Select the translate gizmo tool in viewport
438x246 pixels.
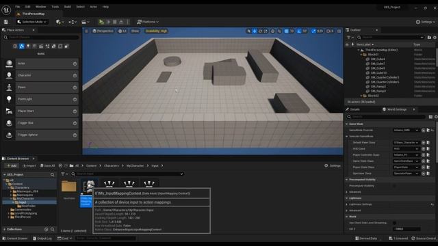coord(255,31)
